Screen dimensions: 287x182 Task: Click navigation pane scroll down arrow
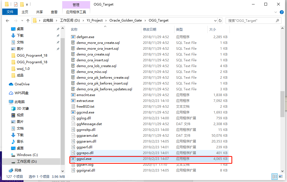(62, 171)
